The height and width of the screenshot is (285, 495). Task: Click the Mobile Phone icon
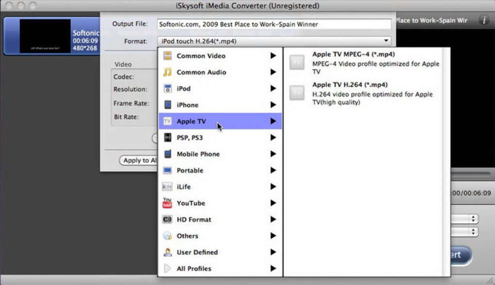point(167,154)
